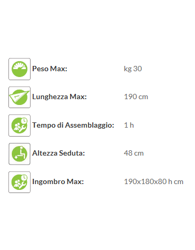
Task: Click the '190x180x80 h cm' dimensions value
Action: (154, 181)
